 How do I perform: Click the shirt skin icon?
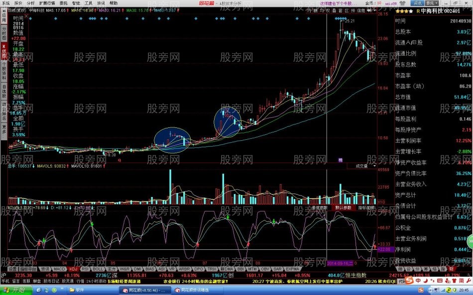403,3
